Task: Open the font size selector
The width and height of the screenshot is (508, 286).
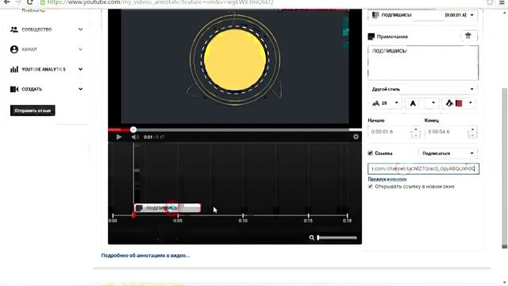Action: point(385,103)
